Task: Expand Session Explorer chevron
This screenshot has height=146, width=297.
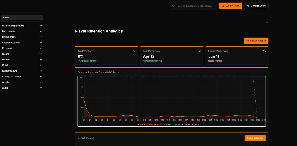Action: 41,43
